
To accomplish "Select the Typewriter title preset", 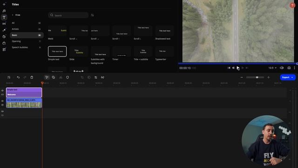I will click(164, 51).
